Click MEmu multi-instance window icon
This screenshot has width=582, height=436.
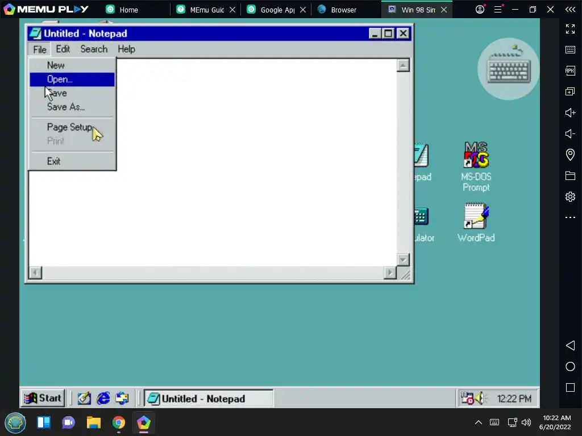coord(570,91)
